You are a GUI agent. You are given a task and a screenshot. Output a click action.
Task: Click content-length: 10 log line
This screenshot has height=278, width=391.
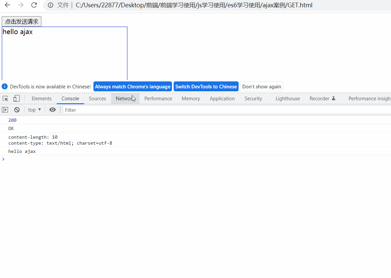33,137
